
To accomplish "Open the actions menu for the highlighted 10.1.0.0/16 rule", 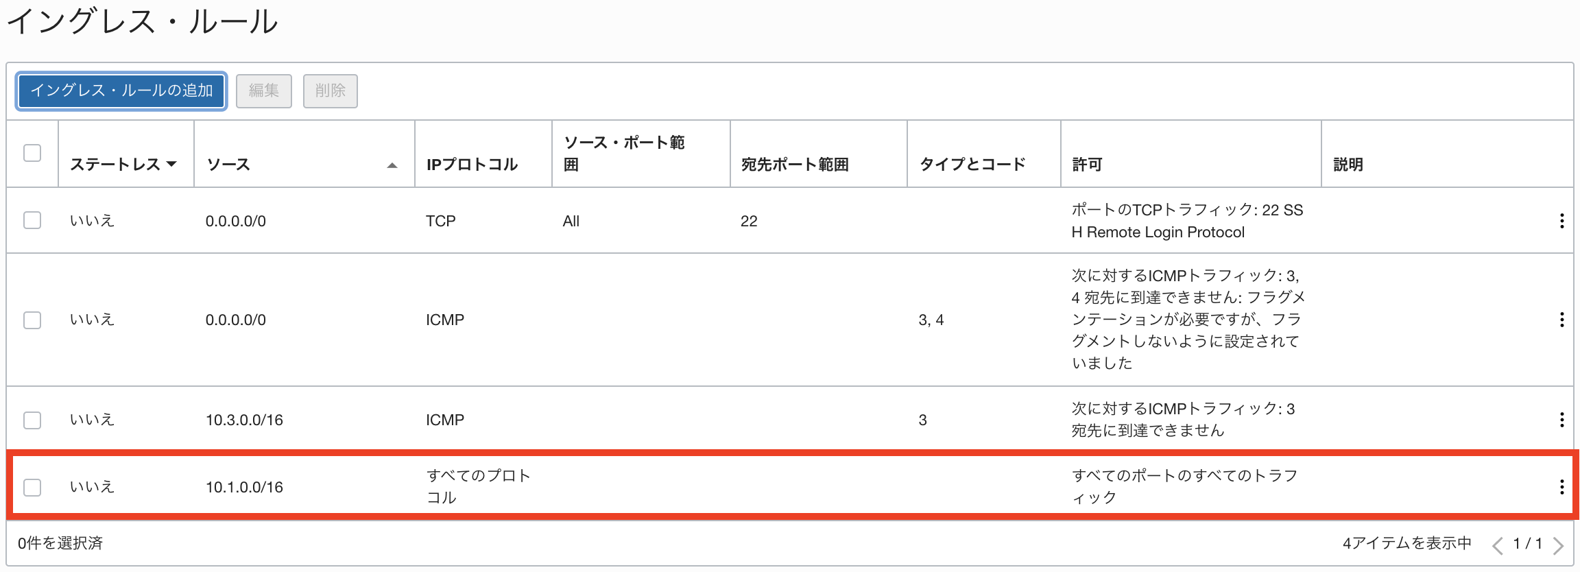I will (1561, 486).
